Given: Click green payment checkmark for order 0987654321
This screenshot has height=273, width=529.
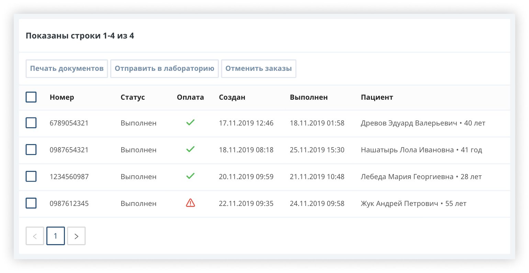Looking at the screenshot, I should (190, 149).
